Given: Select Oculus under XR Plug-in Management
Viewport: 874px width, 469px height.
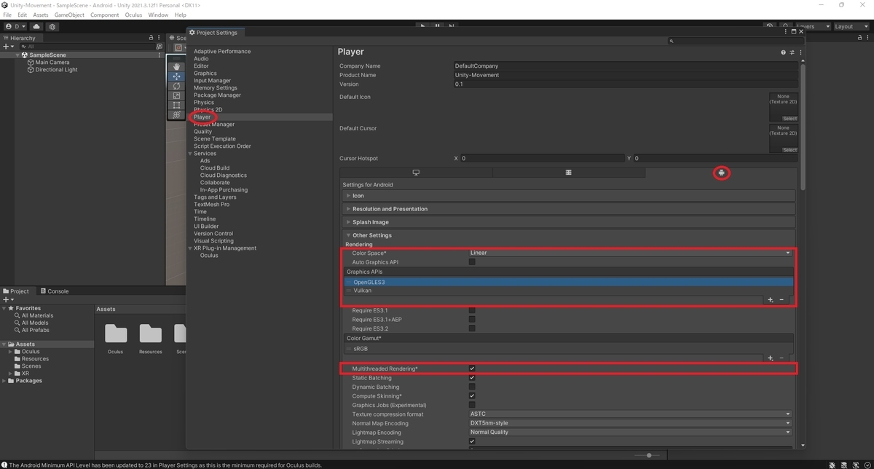Looking at the screenshot, I should 209,256.
